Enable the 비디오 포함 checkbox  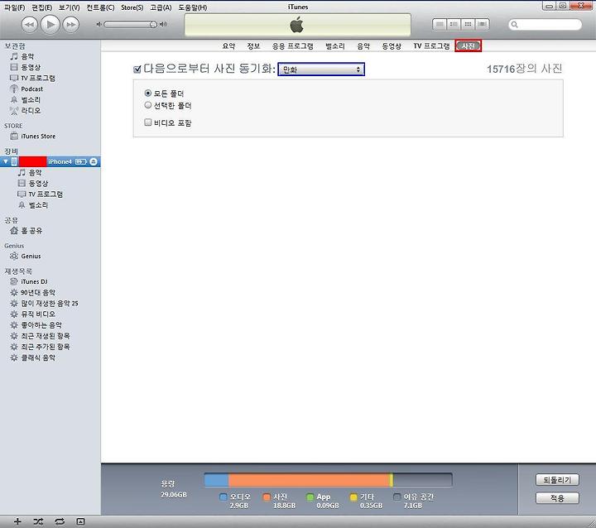click(148, 122)
